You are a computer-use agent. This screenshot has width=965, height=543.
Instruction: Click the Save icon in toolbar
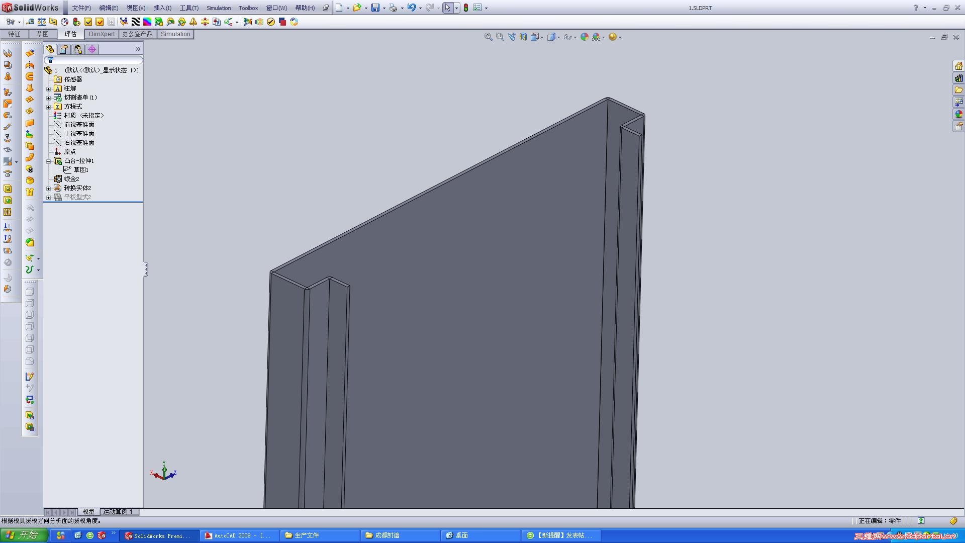tap(375, 8)
